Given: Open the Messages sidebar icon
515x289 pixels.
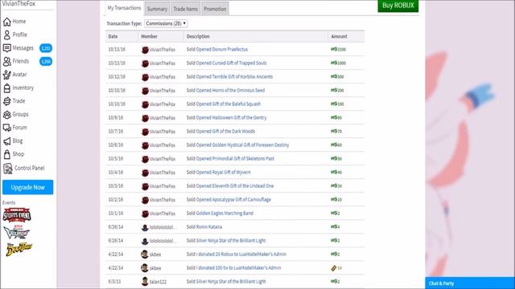Looking at the screenshot, I should (7, 48).
